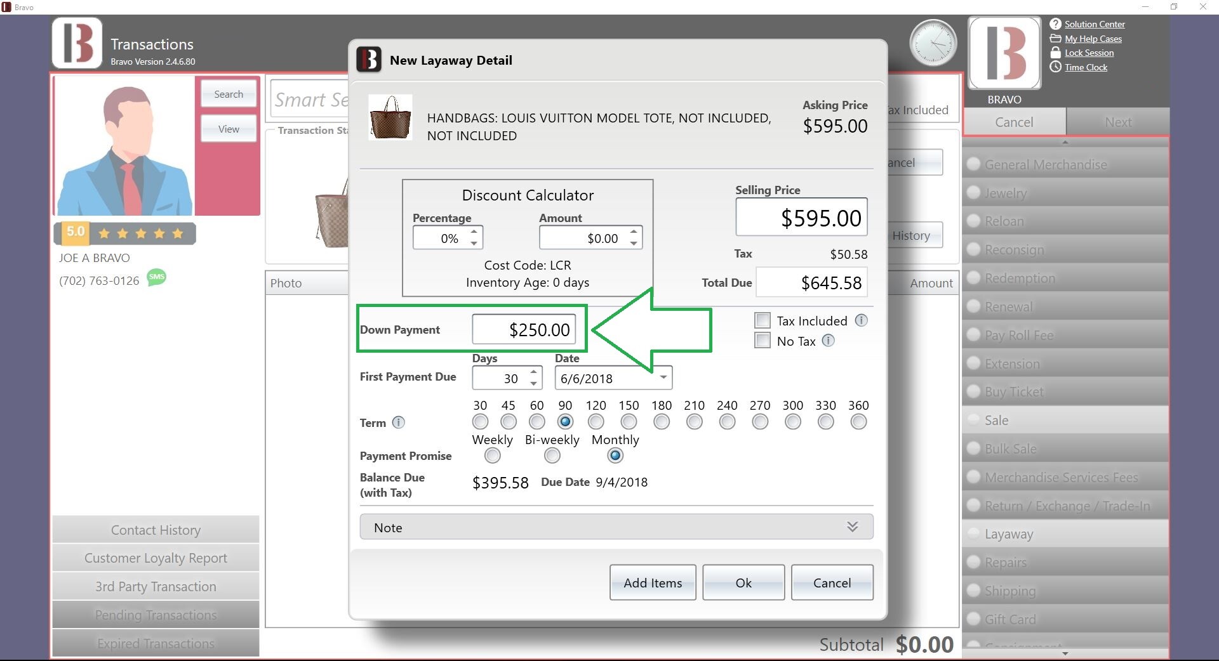
Task: Select the 360-day term radio button
Action: click(858, 422)
